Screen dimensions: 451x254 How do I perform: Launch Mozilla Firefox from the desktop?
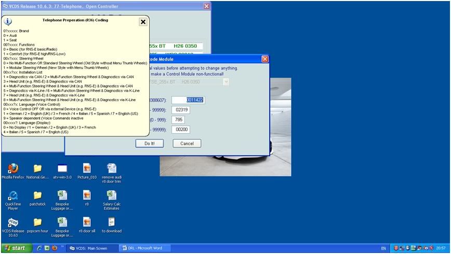point(12,168)
